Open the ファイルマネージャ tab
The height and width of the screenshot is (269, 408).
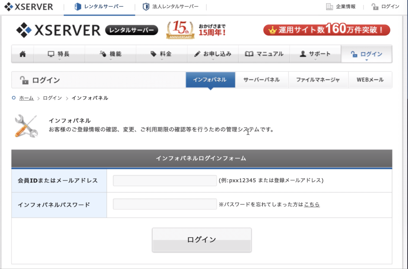[318, 80]
